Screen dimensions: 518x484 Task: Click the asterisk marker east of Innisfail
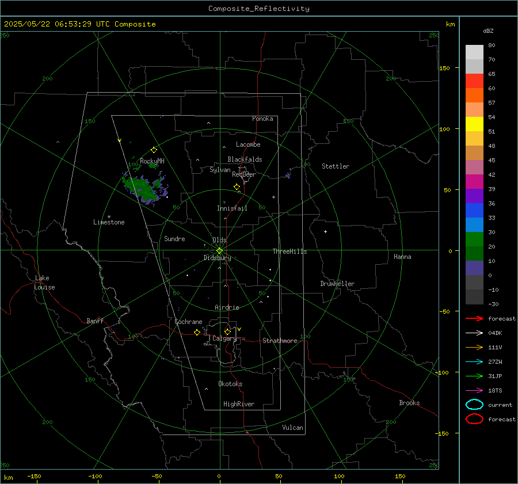coord(273,197)
